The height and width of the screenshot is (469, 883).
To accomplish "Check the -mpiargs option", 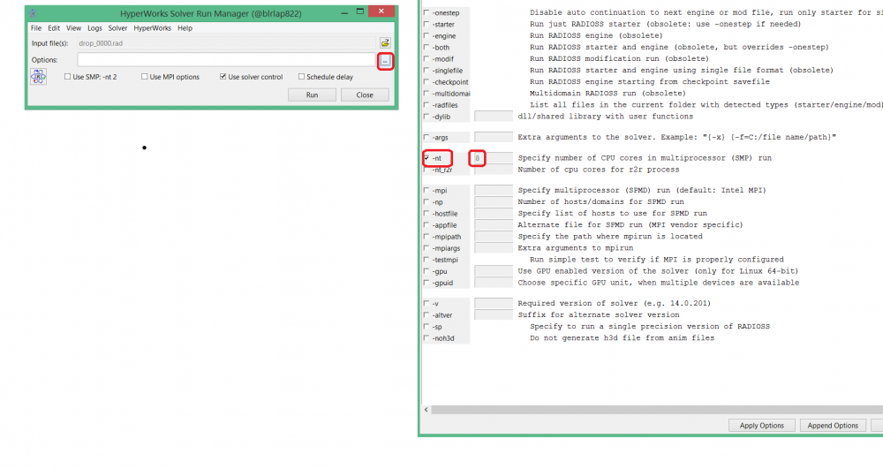I will click(426, 247).
